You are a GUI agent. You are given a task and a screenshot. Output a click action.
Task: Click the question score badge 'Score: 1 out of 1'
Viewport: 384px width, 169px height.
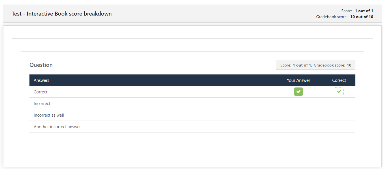296,65
